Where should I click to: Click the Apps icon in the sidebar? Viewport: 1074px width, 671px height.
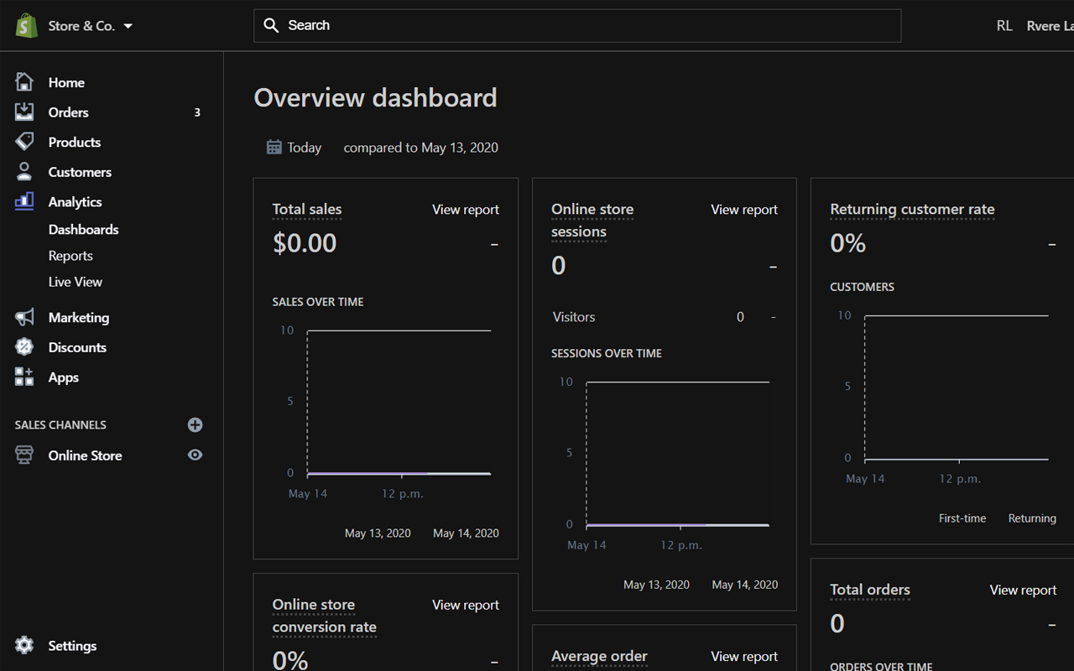pyautogui.click(x=25, y=377)
